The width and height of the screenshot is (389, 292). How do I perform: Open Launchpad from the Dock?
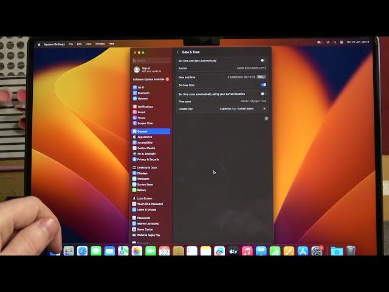(69, 251)
